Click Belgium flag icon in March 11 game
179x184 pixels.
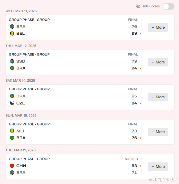12,33
